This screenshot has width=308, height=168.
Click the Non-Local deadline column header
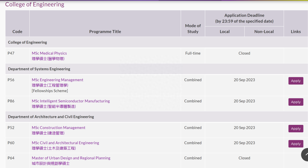click(264, 31)
